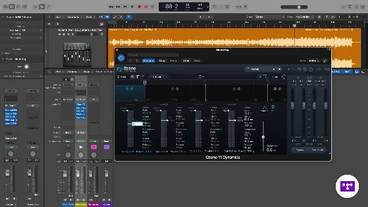368x207 pixels.
Task: Click the purple floating widget icon
Action: (x=347, y=186)
